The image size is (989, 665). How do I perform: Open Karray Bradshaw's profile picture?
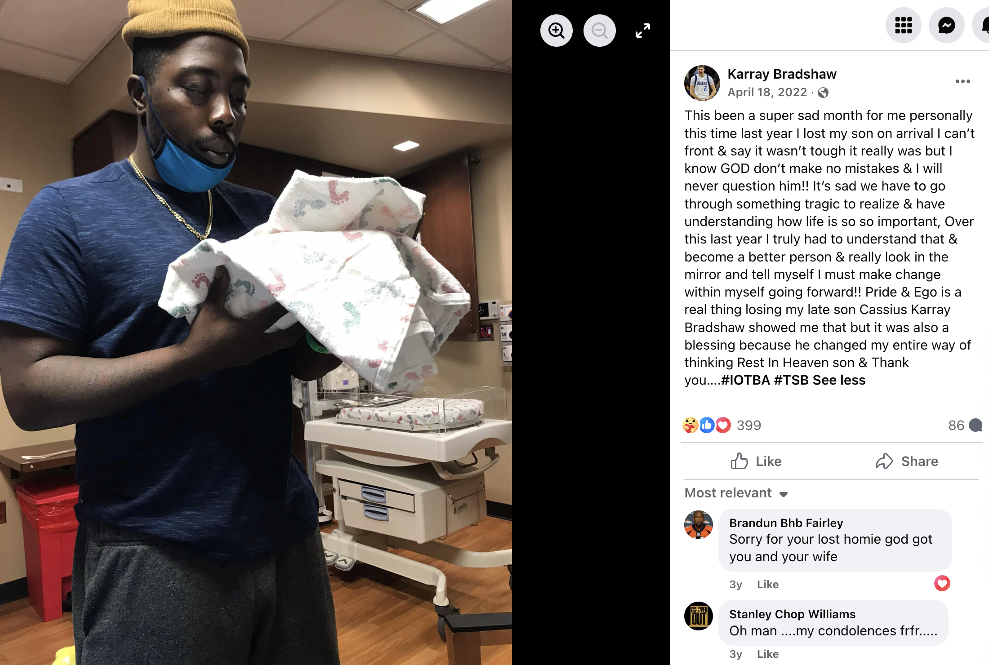point(702,83)
